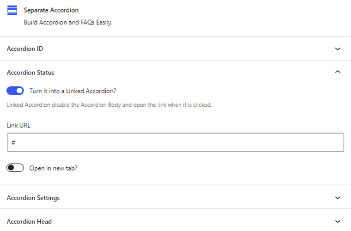Click the 'Turn it into a Linked Accordion?' label
This screenshot has height=231, width=351.
pos(73,91)
